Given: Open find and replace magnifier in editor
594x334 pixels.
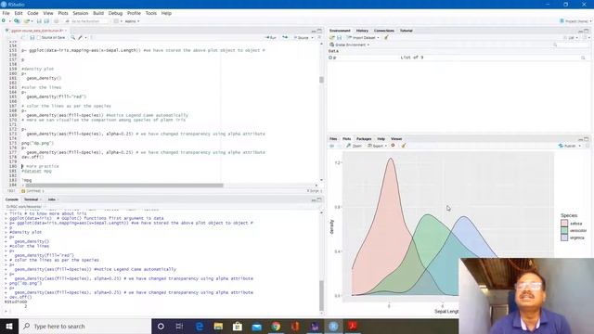Looking at the screenshot, I should coord(72,37).
